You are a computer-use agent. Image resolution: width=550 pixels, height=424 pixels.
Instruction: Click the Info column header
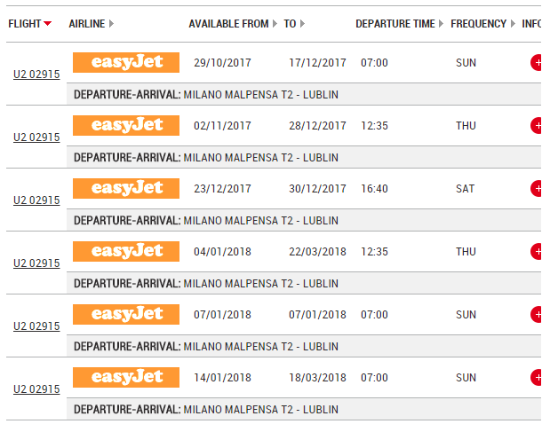pos(533,24)
